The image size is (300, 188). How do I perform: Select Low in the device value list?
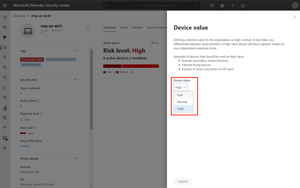coord(183,95)
